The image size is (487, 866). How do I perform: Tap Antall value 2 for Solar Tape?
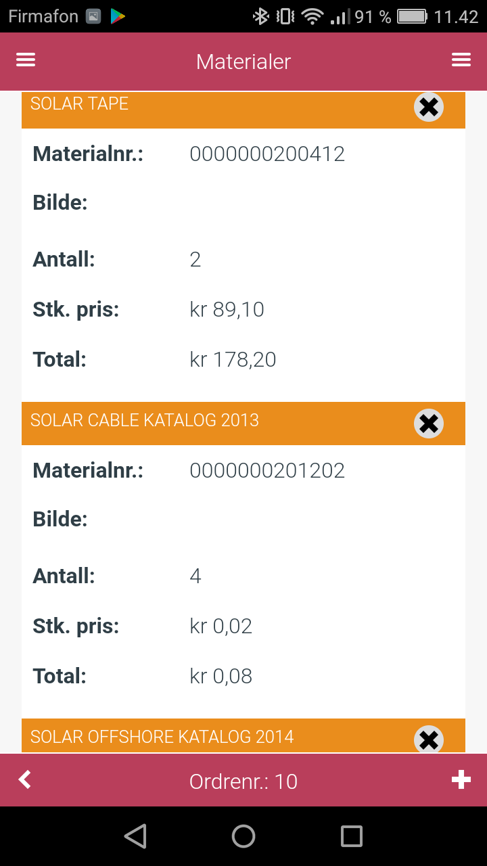[x=195, y=260]
